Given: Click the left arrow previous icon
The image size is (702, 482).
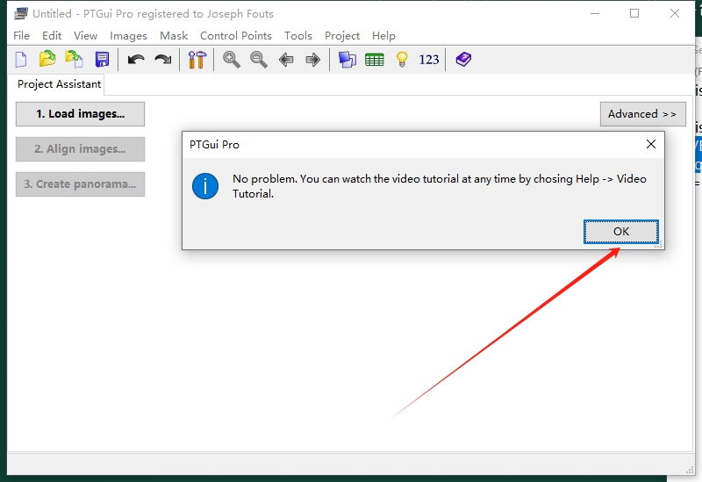Looking at the screenshot, I should click(286, 60).
